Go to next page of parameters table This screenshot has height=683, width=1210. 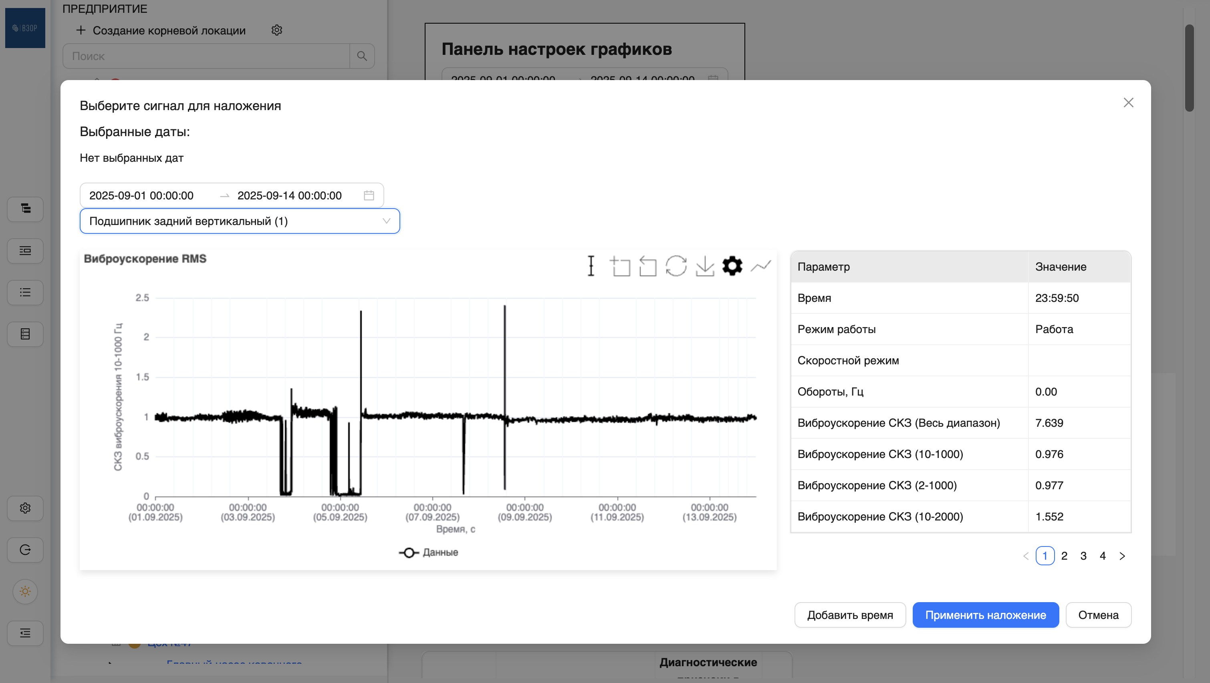tap(1122, 556)
